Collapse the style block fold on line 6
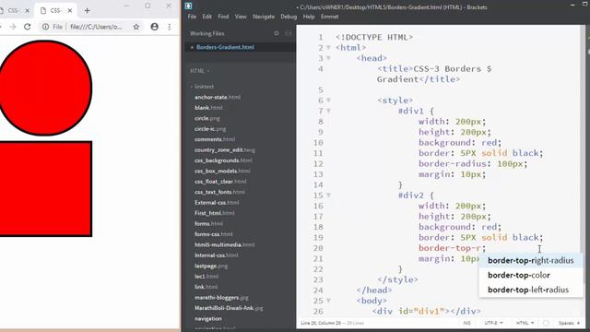Image resolution: width=590 pixels, height=332 pixels. pos(328,101)
